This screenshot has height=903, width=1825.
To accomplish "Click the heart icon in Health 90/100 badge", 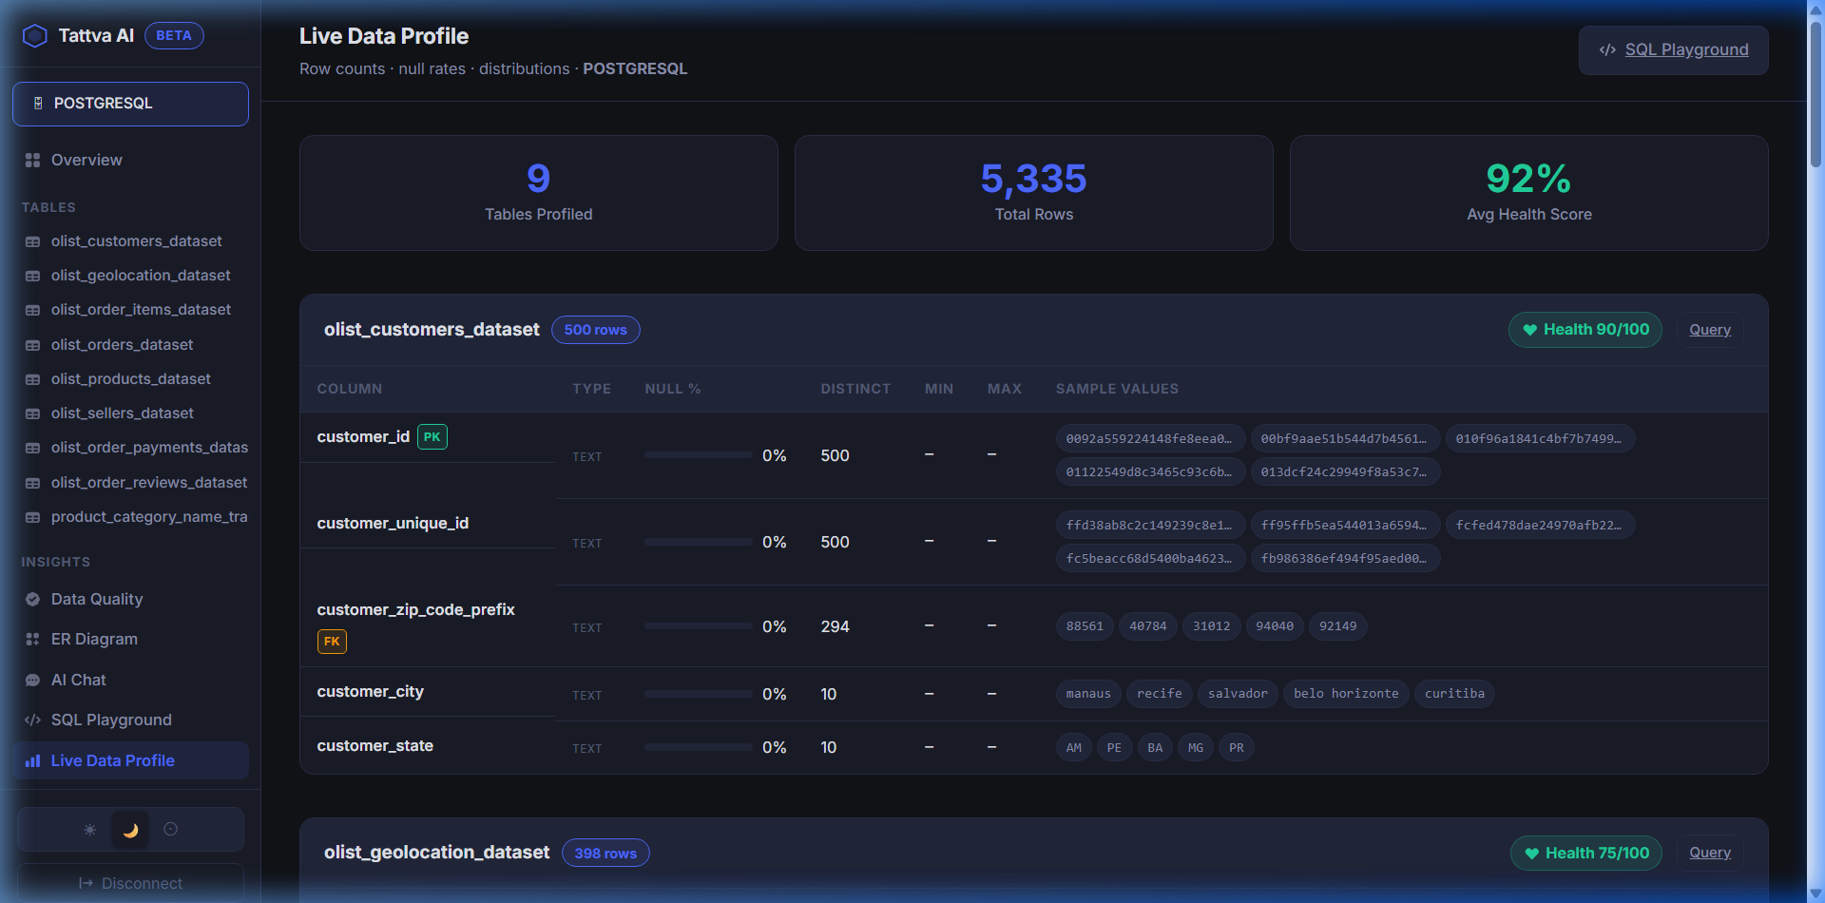I will [x=1528, y=329].
